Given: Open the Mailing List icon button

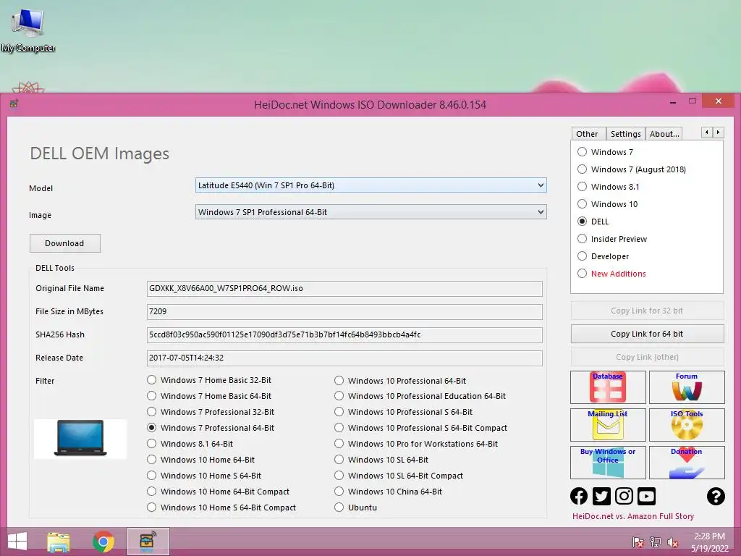Looking at the screenshot, I should 608,424.
